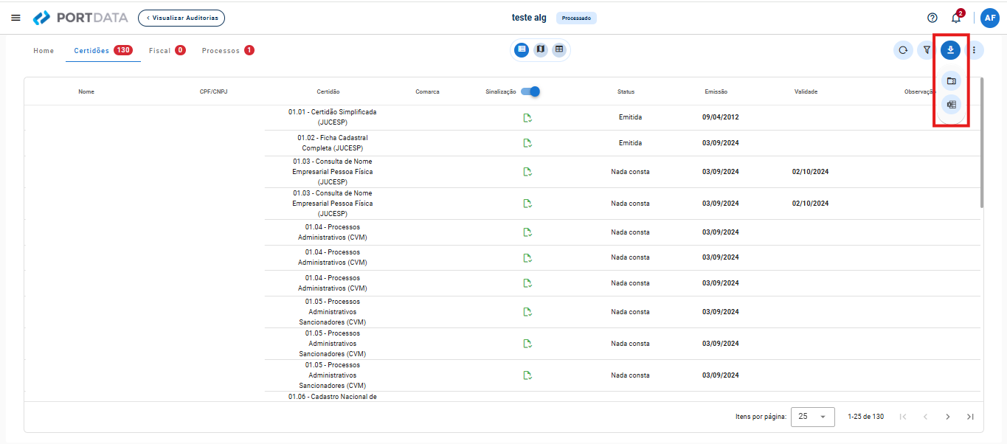
Task: Click the PORTDATA logo
Action: tap(80, 18)
